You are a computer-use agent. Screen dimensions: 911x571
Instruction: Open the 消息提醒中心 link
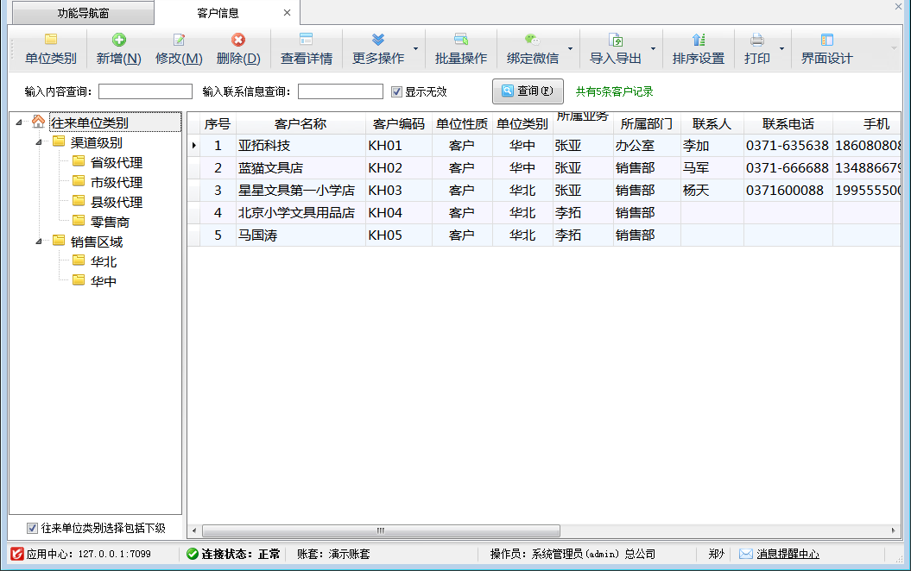pyautogui.click(x=788, y=554)
